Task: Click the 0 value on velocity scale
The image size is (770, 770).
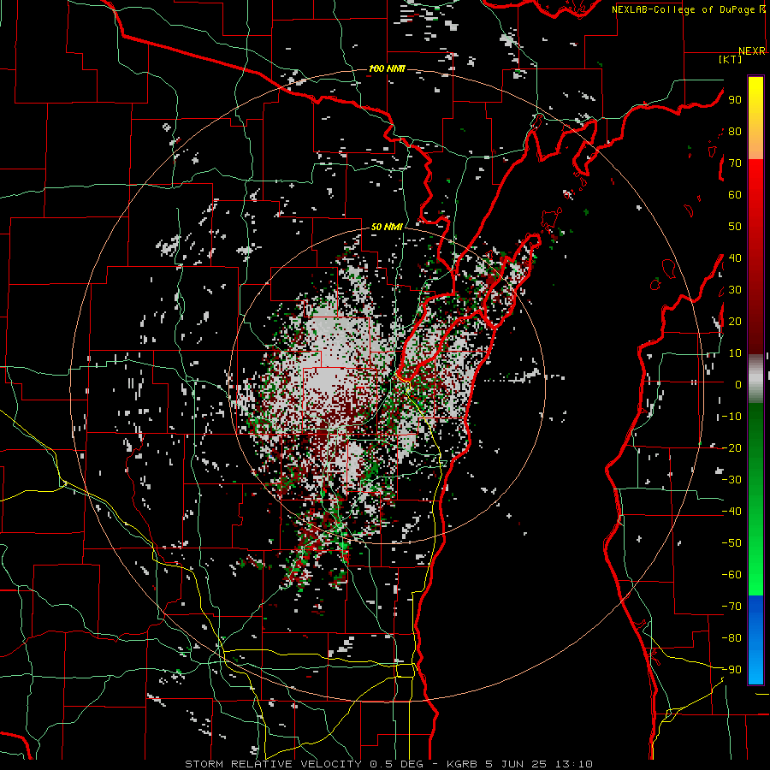Action: (x=738, y=384)
